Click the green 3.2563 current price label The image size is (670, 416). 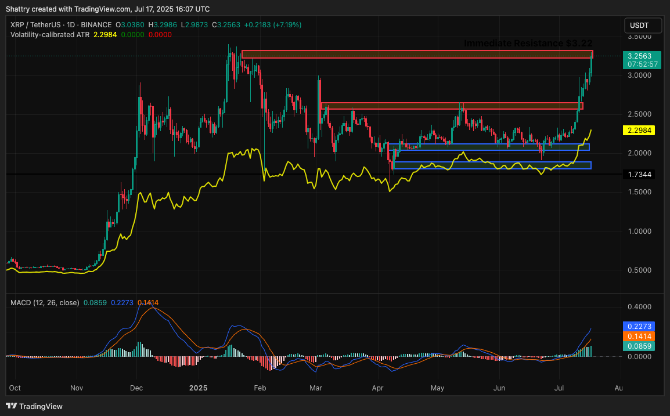639,56
